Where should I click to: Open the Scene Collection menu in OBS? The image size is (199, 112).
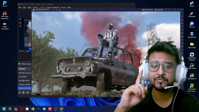pos(53,7)
